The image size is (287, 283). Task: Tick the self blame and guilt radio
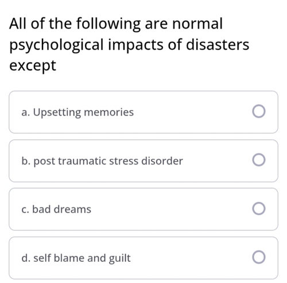click(259, 257)
